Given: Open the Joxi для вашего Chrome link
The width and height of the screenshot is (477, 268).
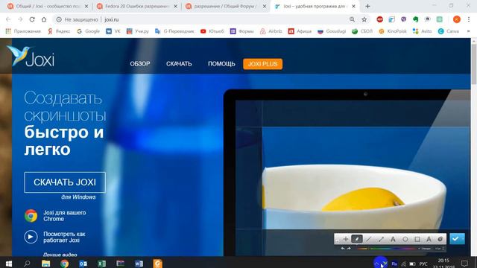Looking at the screenshot, I should pyautogui.click(x=65, y=216).
